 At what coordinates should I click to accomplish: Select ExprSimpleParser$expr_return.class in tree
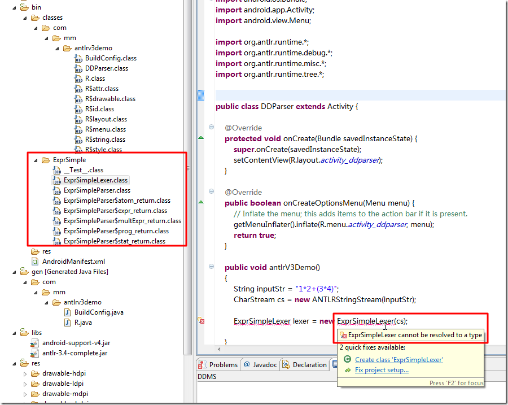click(115, 211)
